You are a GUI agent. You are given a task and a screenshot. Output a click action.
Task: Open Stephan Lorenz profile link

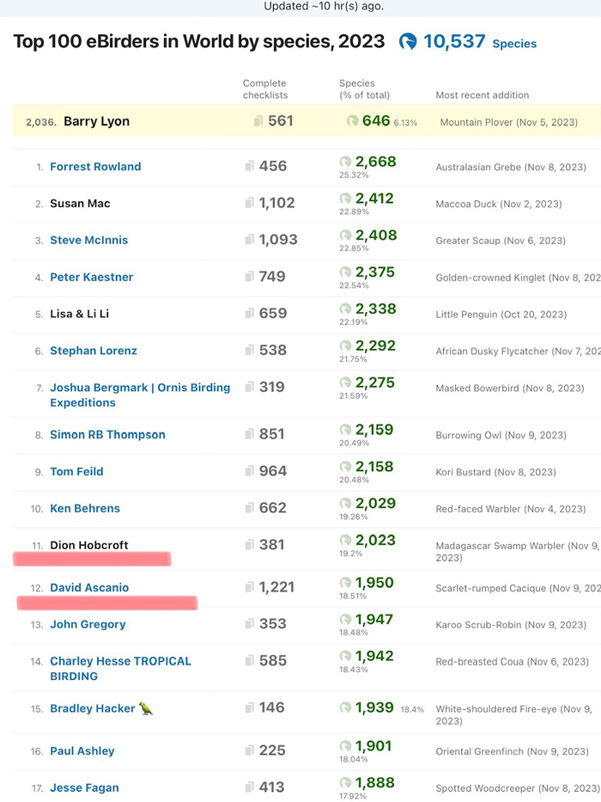[x=94, y=351]
